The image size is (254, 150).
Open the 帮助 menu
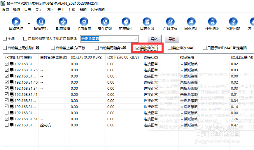83,10
